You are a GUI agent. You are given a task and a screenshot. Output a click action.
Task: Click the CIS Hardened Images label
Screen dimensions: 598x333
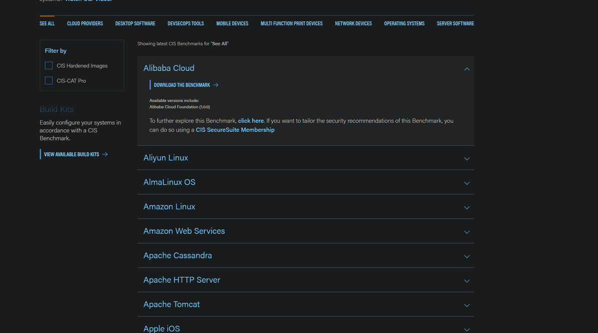pos(82,65)
